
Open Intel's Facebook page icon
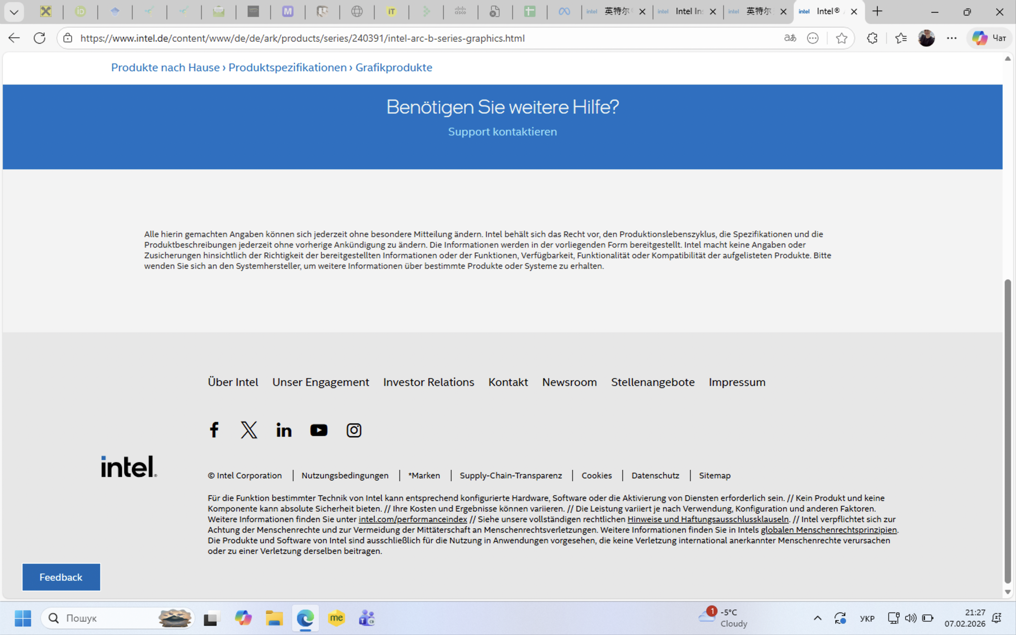(x=214, y=430)
